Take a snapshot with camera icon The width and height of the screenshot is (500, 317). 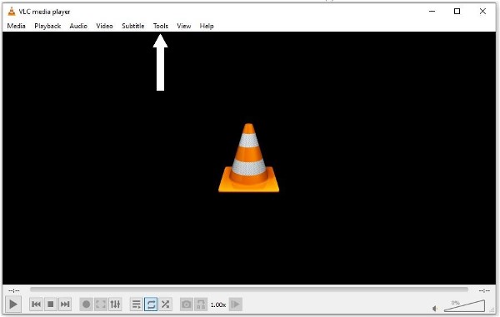tap(187, 305)
